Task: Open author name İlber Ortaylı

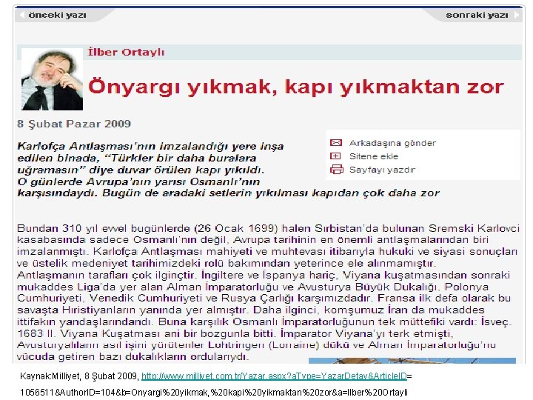Action: (126, 52)
